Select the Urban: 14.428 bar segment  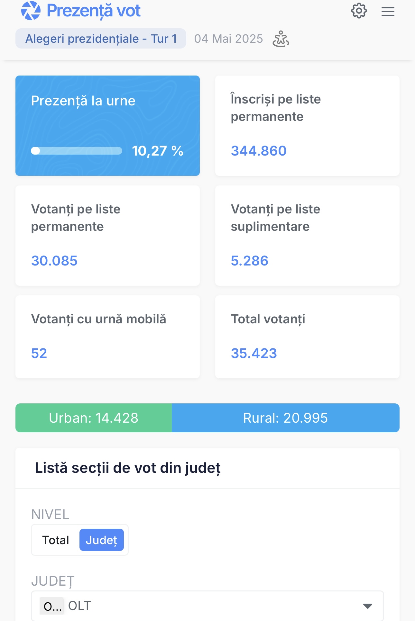[x=94, y=418]
